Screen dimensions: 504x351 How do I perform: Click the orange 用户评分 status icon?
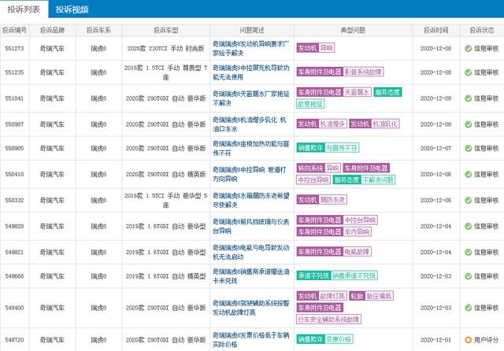click(x=468, y=340)
